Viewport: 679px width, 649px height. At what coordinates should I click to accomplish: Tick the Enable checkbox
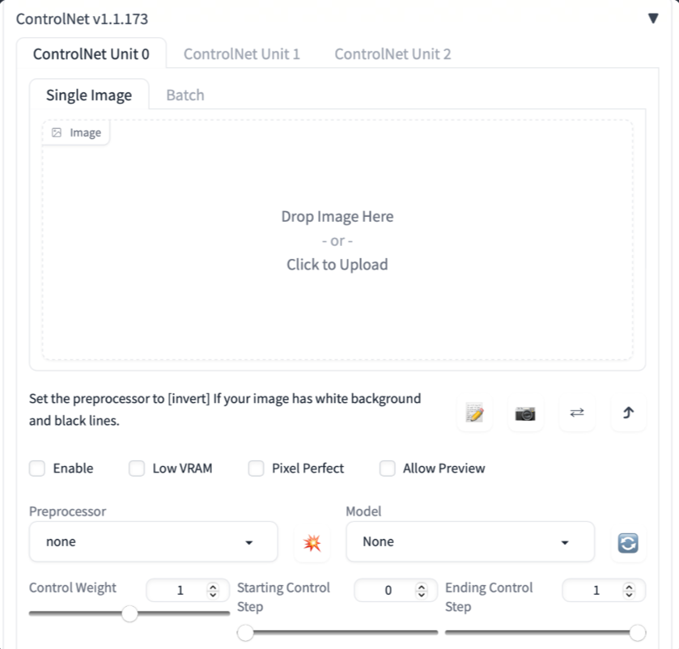(37, 468)
